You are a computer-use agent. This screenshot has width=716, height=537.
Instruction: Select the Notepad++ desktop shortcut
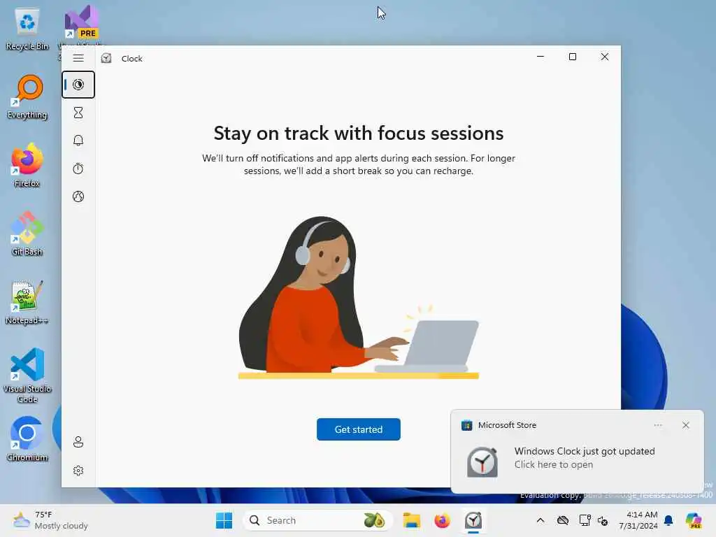[x=27, y=303]
